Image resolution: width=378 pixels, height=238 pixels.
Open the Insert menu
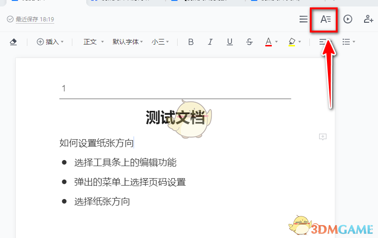(x=50, y=42)
